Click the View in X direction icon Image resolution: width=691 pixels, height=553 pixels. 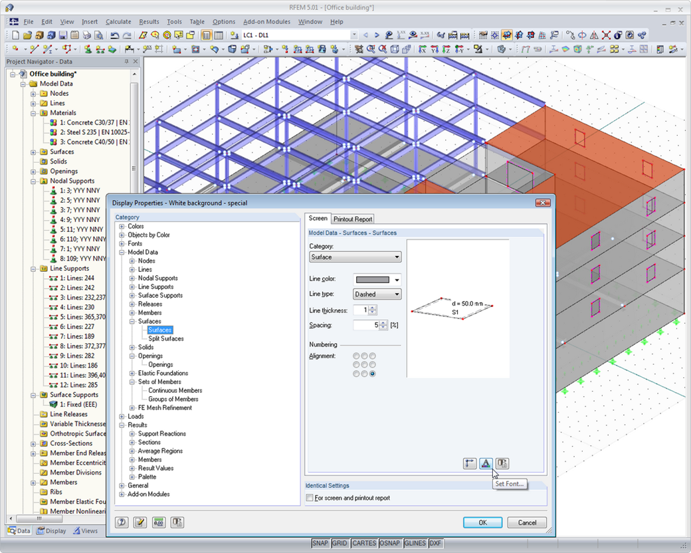click(423, 49)
